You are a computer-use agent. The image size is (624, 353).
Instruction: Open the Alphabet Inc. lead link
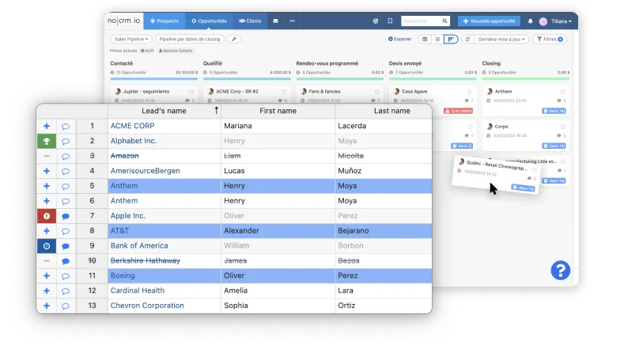(x=134, y=141)
